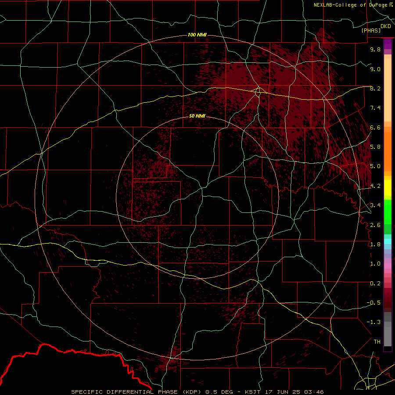Pick the 4.2 scale label

point(375,186)
